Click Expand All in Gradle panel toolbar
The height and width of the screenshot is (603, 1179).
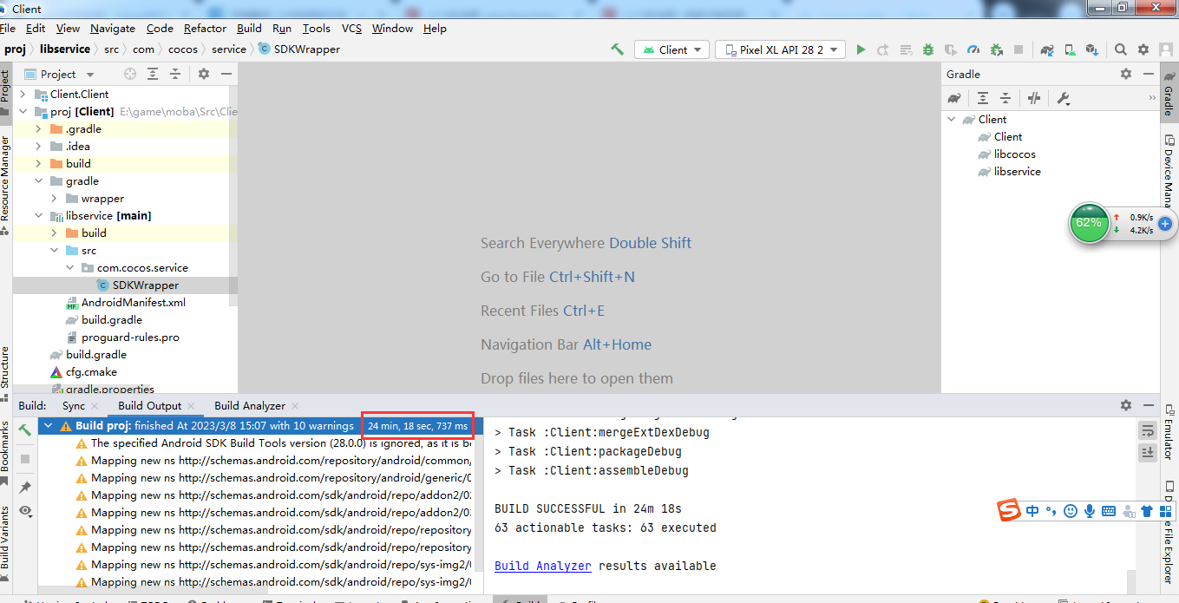click(982, 98)
